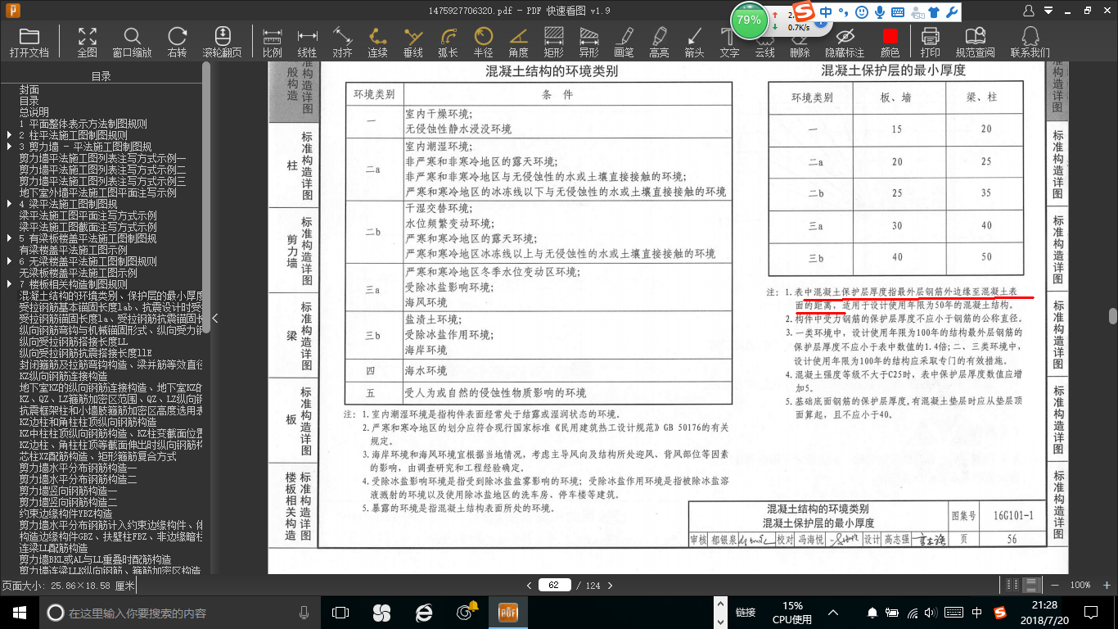The image size is (1118, 629).
Task: Select the 删除 delete annotation tool
Action: (x=800, y=42)
